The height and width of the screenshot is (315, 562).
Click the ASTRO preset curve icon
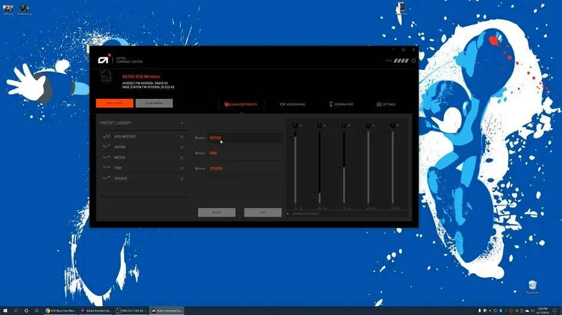pos(106,147)
